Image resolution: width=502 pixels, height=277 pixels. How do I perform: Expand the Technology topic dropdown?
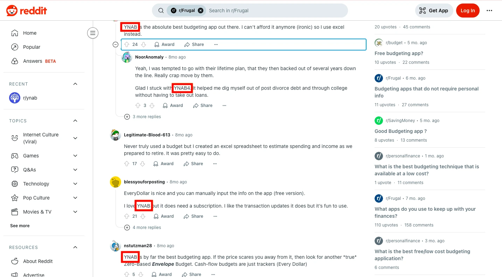click(x=75, y=184)
